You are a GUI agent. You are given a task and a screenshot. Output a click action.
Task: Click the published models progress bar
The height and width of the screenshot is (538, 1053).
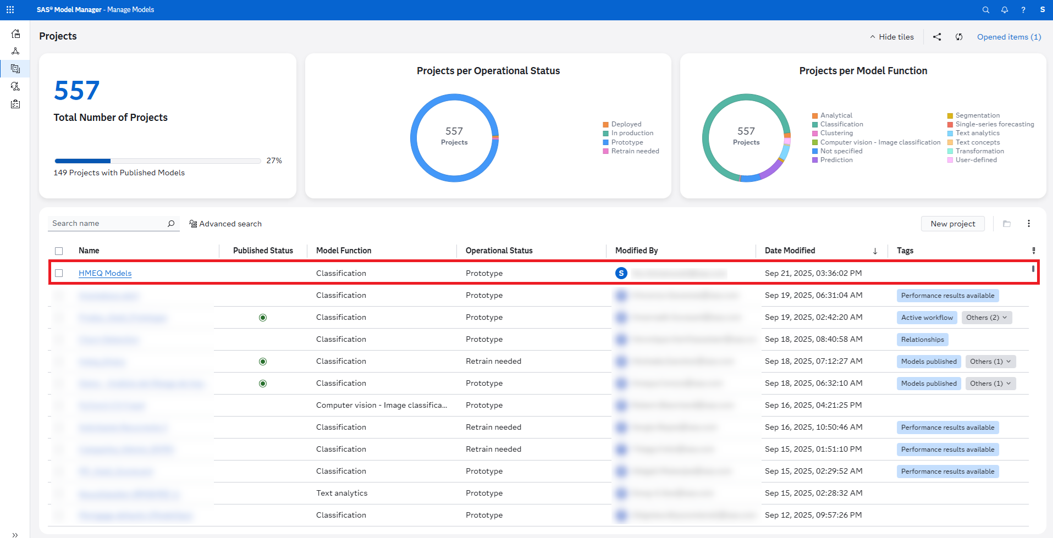[x=157, y=161]
